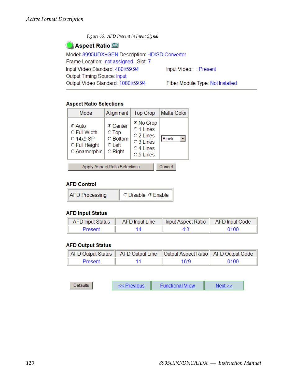
Task: Click the AFD Input Status value Present
Action: pyautogui.click(x=91, y=229)
